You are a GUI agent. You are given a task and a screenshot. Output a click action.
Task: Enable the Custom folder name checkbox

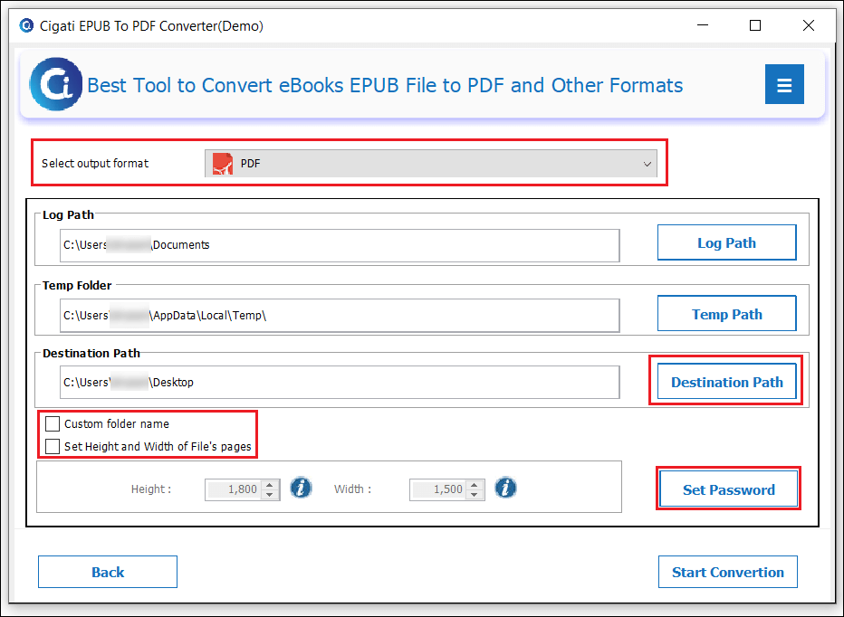coord(52,423)
